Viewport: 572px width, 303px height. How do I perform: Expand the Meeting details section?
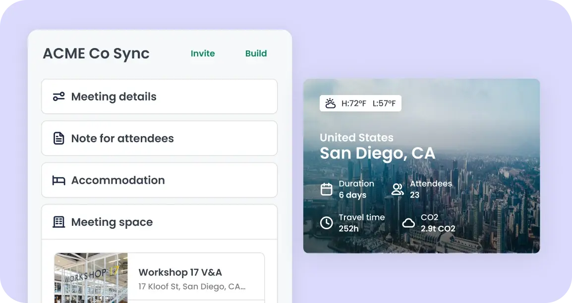pyautogui.click(x=160, y=97)
